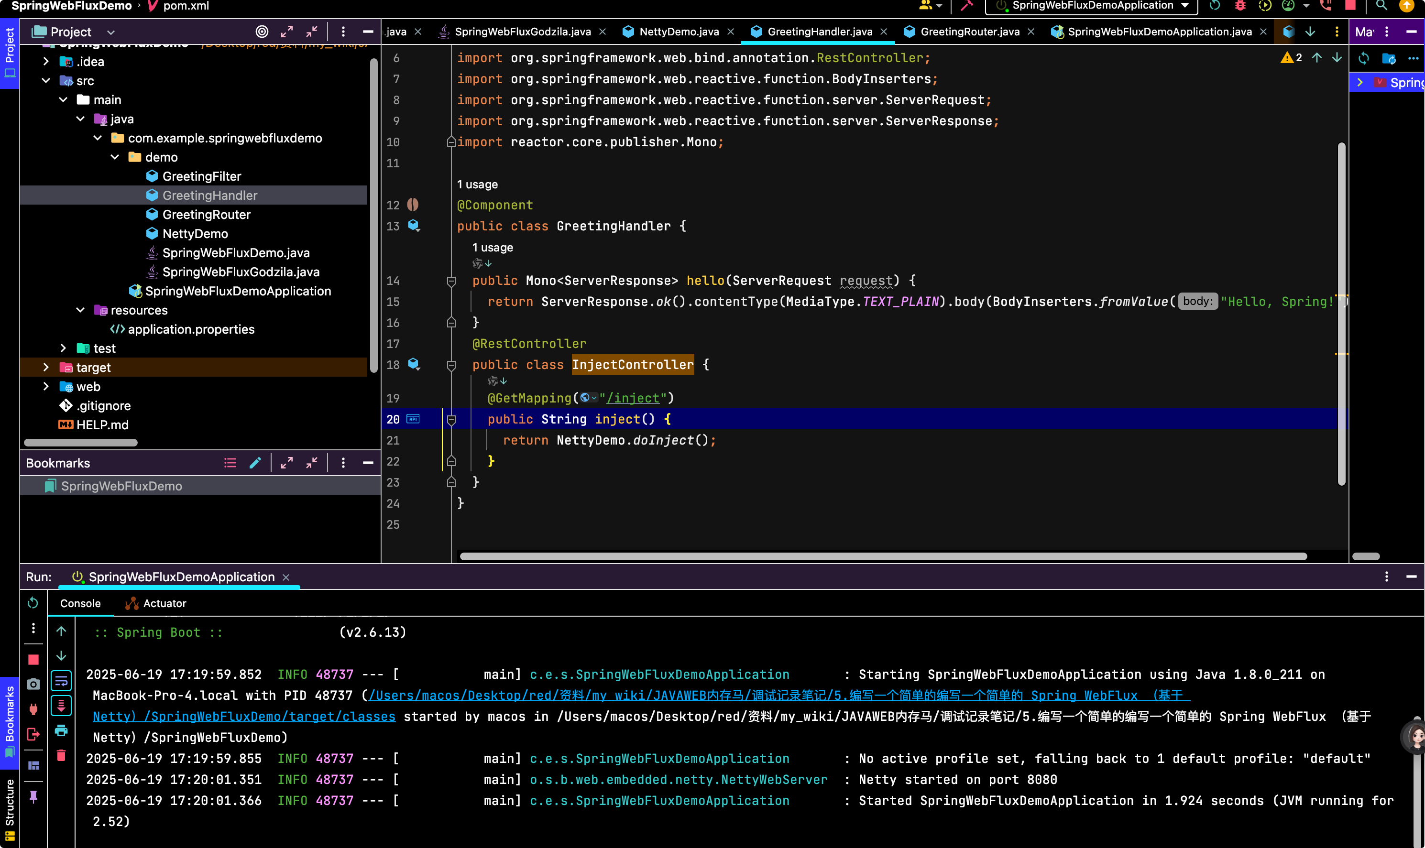Open the /inject URL mapping link
Viewport: 1425px width, 848px height.
[x=633, y=398]
